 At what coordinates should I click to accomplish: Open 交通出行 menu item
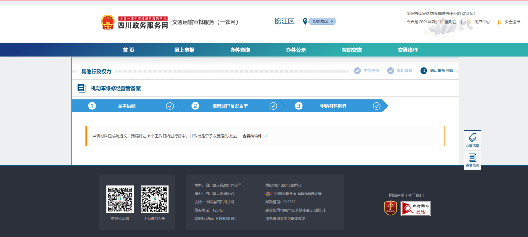408,50
